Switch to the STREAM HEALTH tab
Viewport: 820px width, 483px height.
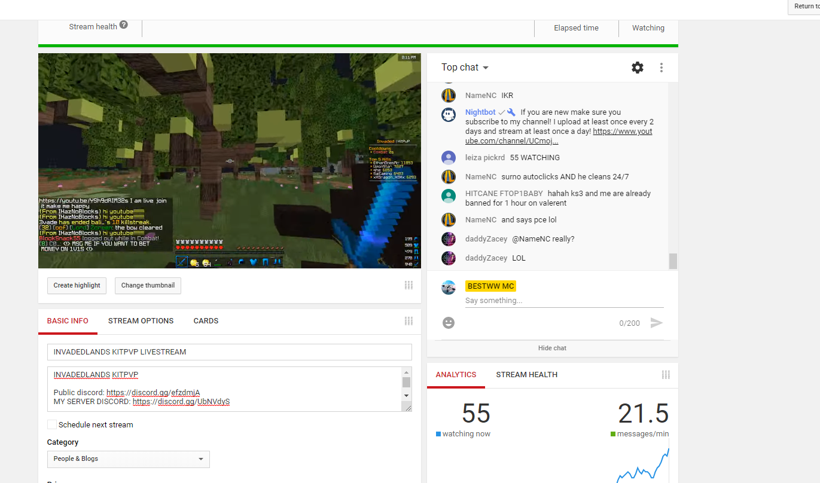point(527,375)
